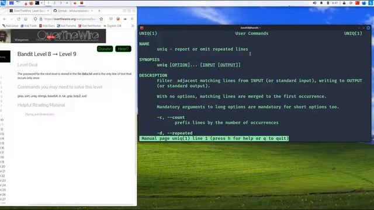Screen dimensions: 374x210
Task: View site security padlock info
Action: [41, 19]
